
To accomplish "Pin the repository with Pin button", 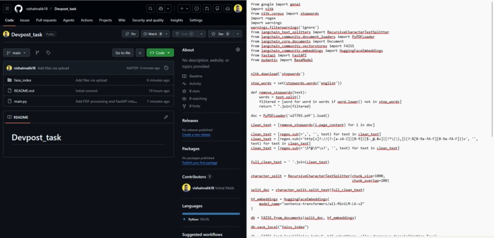I will [x=130, y=34].
